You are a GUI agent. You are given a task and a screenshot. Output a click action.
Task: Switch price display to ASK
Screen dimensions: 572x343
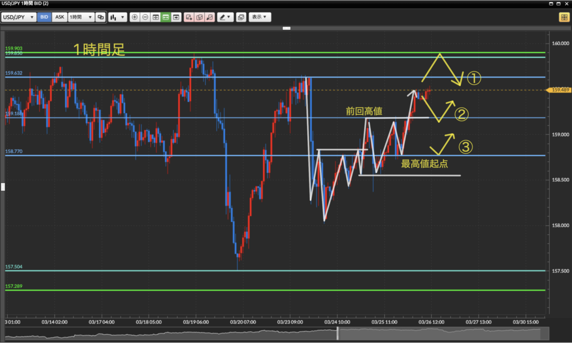pos(60,17)
